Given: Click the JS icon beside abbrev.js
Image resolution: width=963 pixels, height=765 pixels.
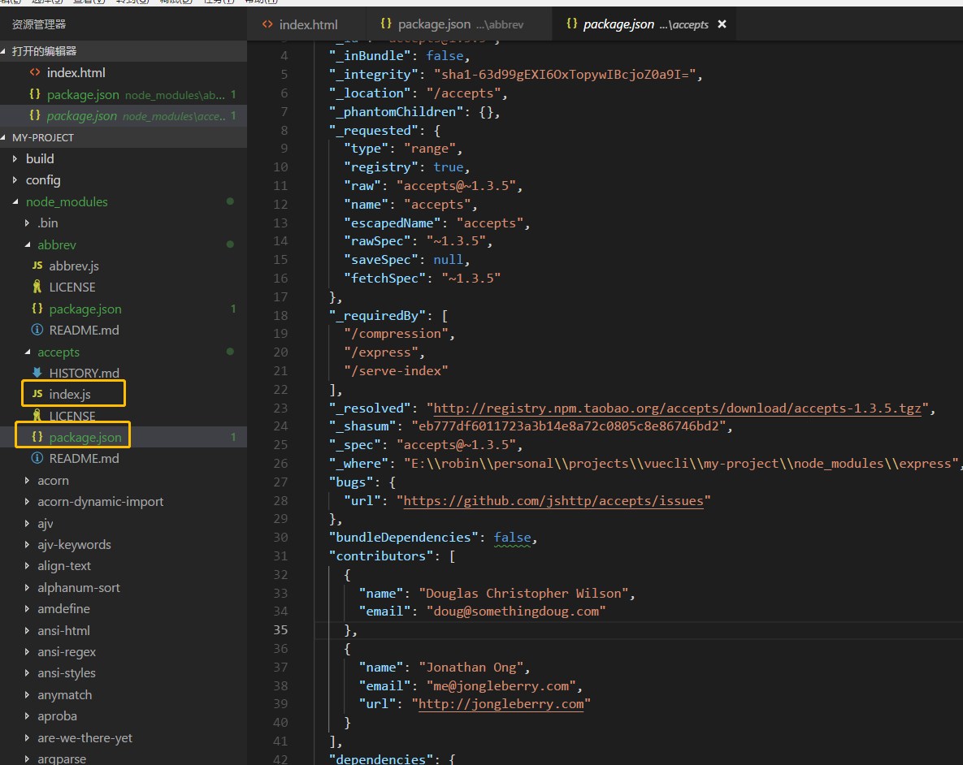Looking at the screenshot, I should click(37, 266).
